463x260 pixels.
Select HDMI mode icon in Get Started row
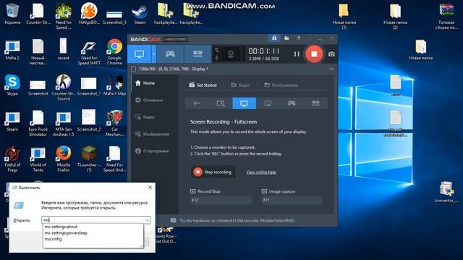pos(315,103)
